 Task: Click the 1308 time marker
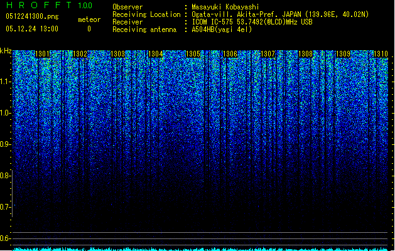[305, 54]
